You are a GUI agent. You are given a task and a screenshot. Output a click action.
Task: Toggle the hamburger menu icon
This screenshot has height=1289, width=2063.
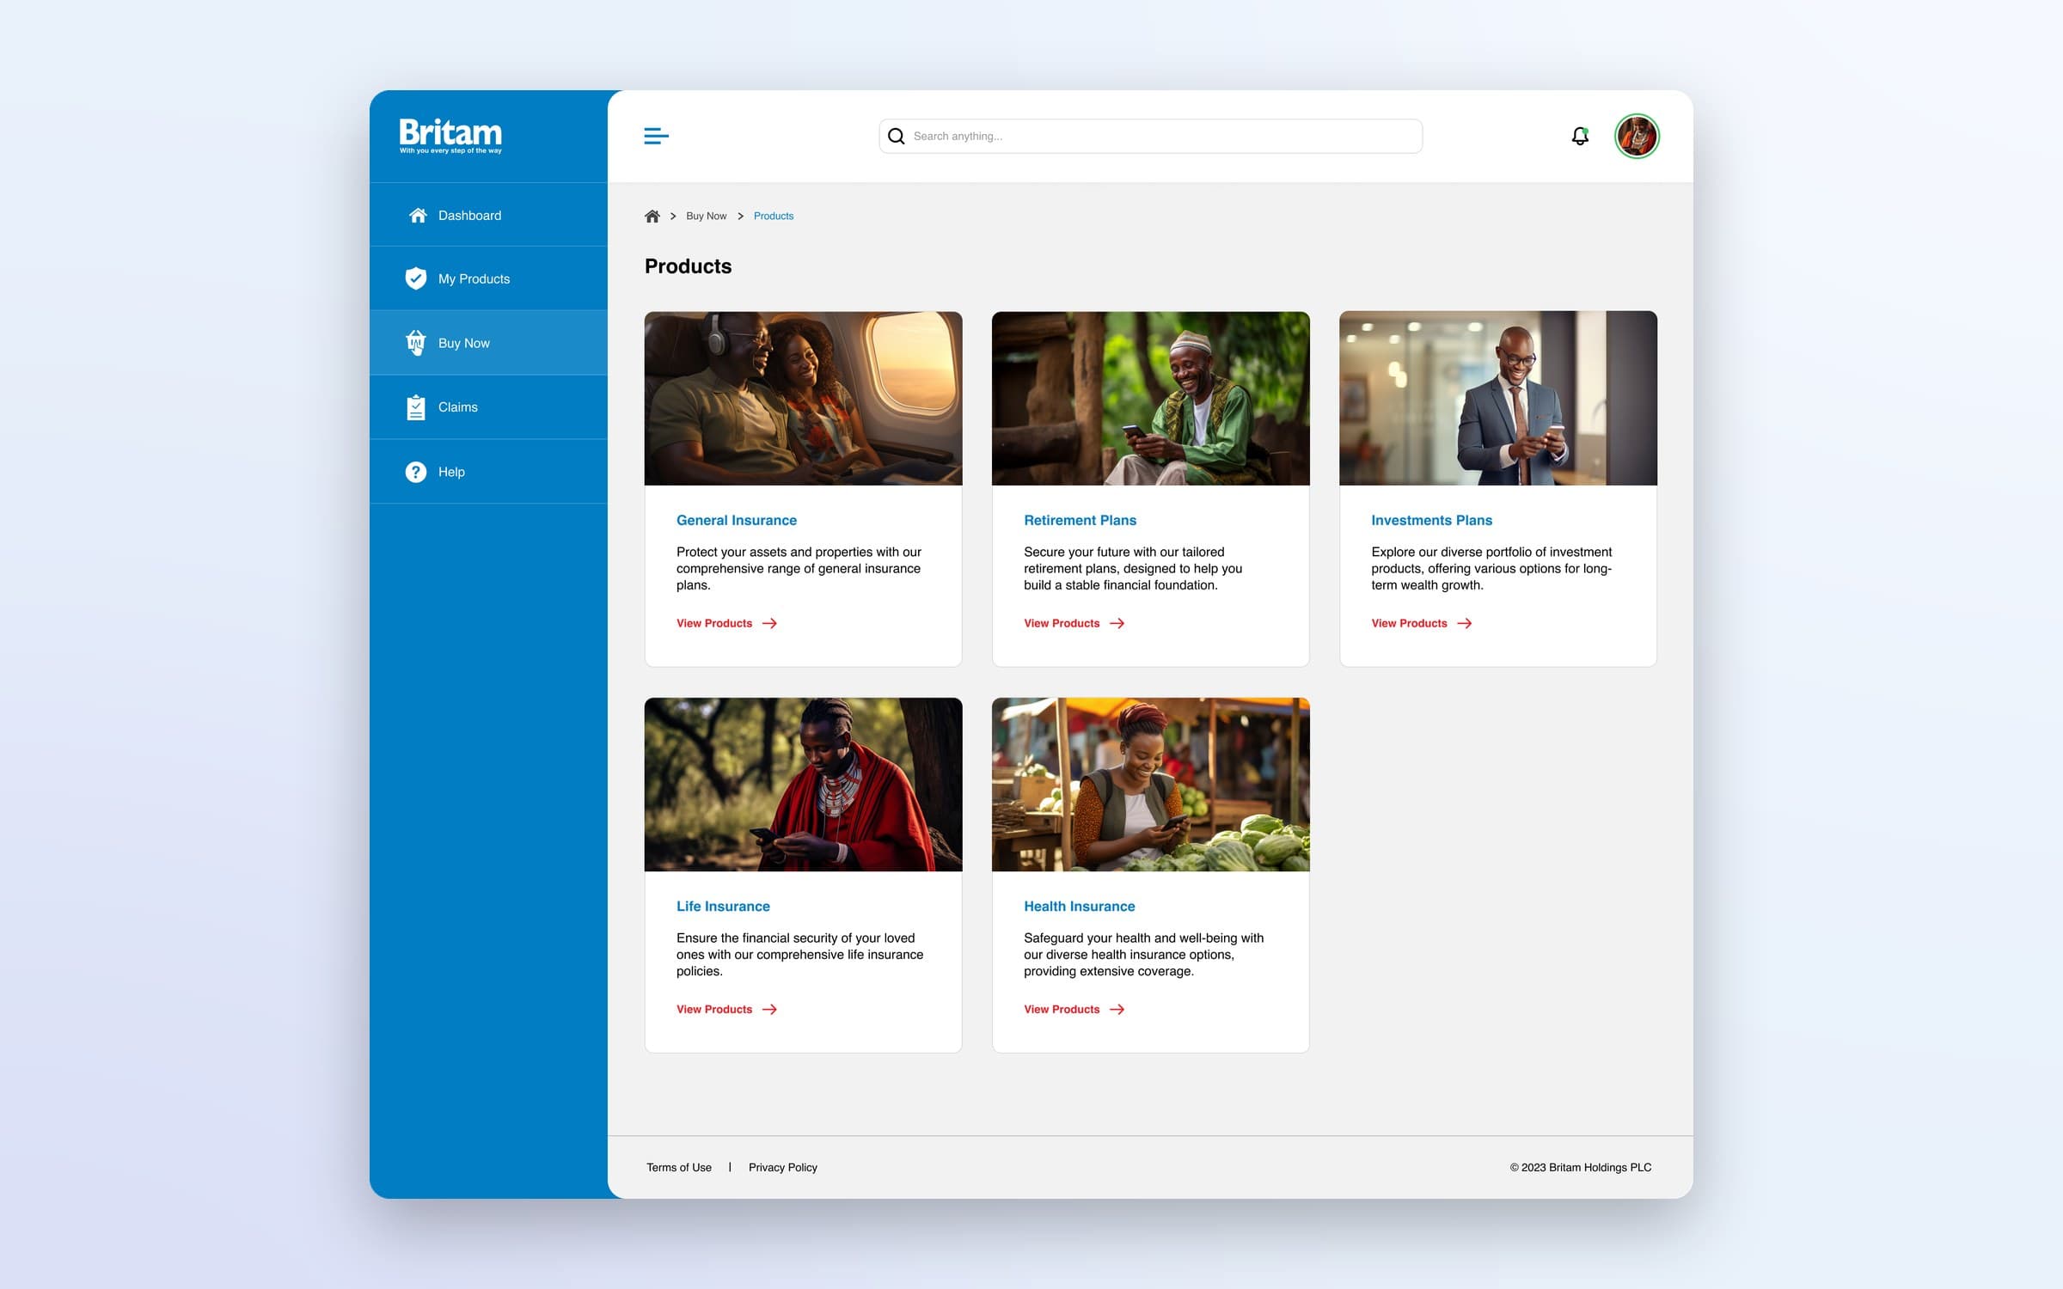pos(657,136)
